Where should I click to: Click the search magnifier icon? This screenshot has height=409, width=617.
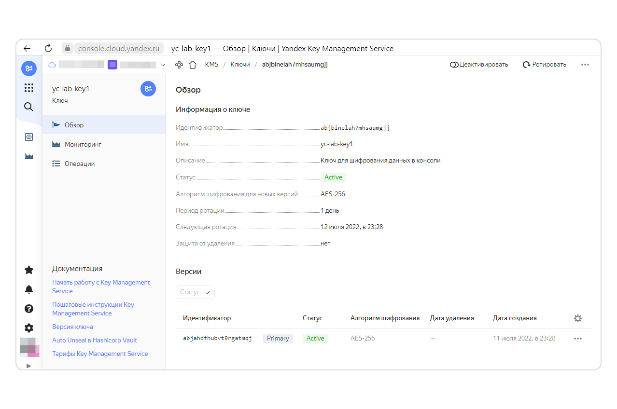pos(29,107)
